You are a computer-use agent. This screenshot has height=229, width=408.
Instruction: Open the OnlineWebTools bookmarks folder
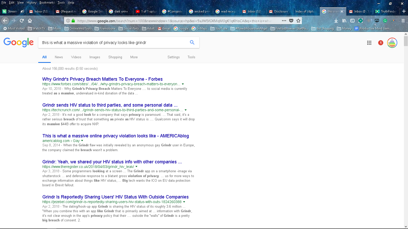point(78,28)
